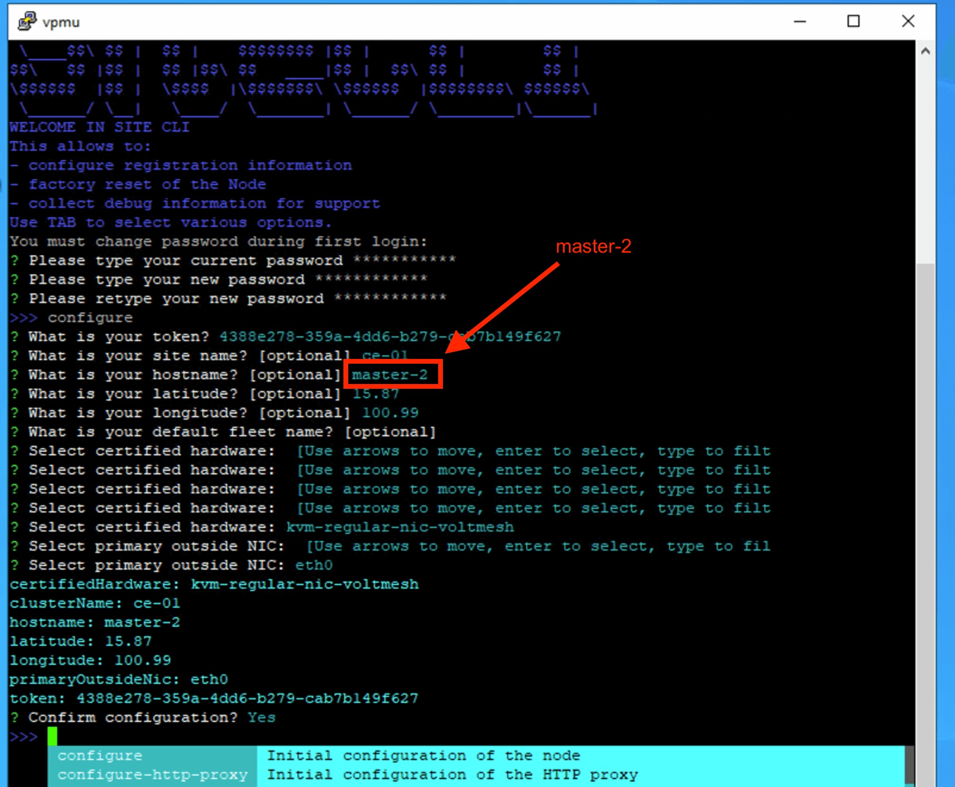The image size is (955, 787).
Task: Maximize the vpmu terminal window
Action: (x=853, y=21)
